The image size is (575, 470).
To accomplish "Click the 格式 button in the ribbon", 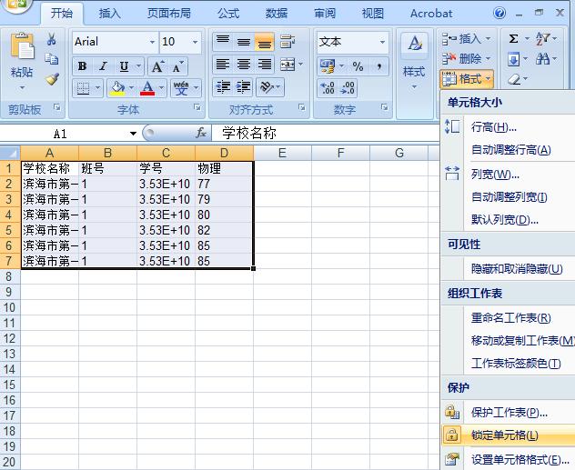I will coord(468,79).
